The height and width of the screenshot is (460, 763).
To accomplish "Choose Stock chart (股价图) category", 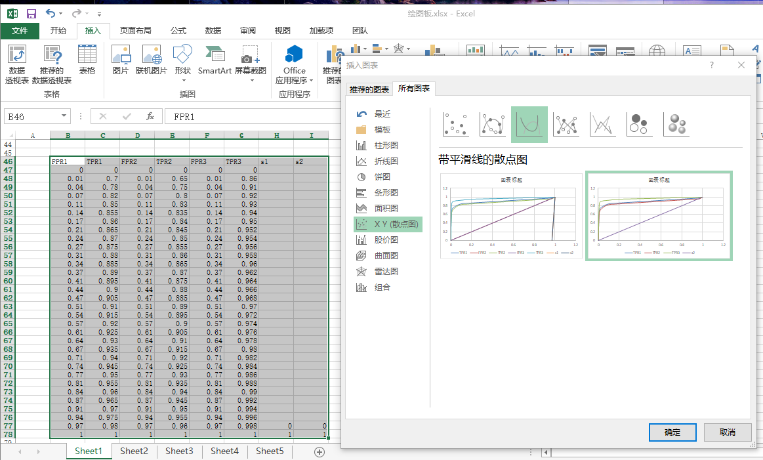I will point(387,240).
